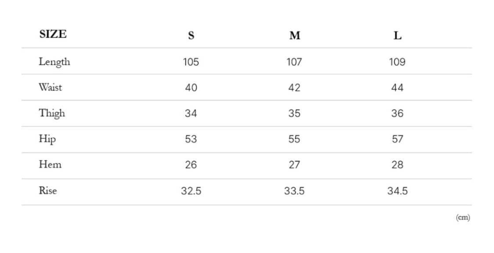Click the Thigh value 36 for size L

click(x=397, y=113)
